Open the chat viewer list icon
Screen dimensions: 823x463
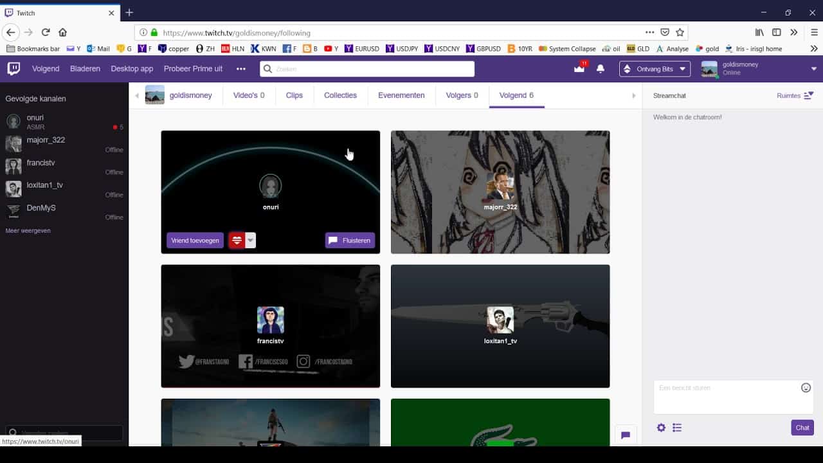click(677, 428)
